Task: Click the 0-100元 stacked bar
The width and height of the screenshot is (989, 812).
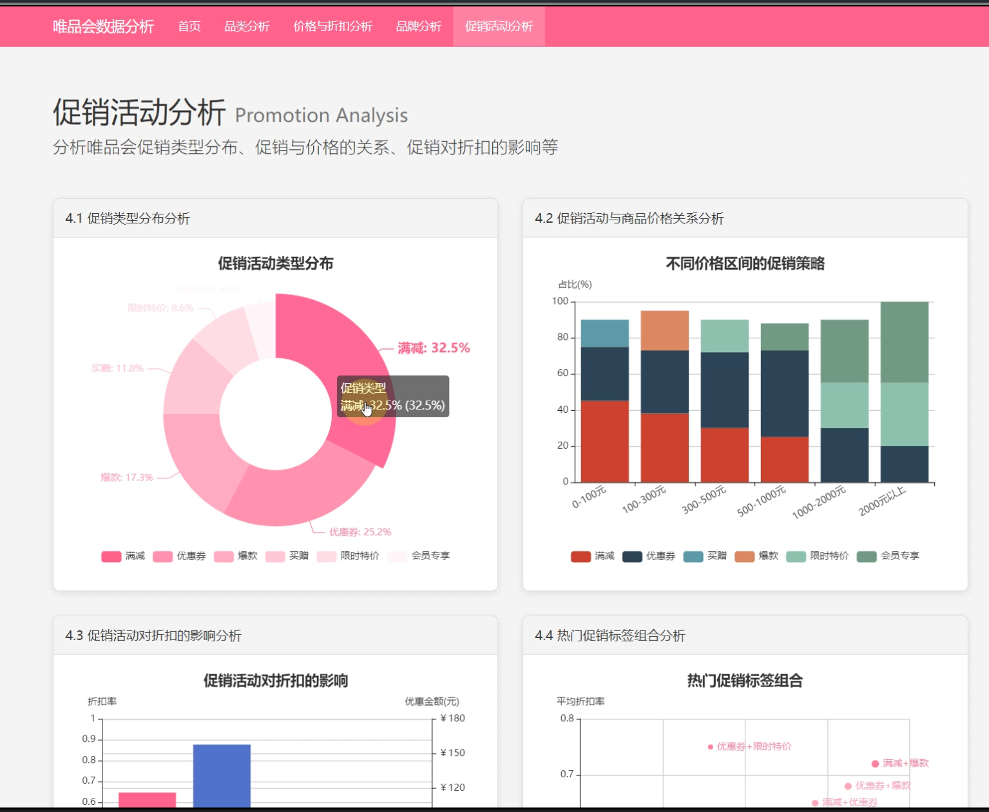Action: click(x=604, y=399)
